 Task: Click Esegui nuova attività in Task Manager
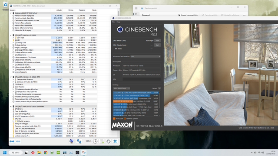[x=188, y=15]
